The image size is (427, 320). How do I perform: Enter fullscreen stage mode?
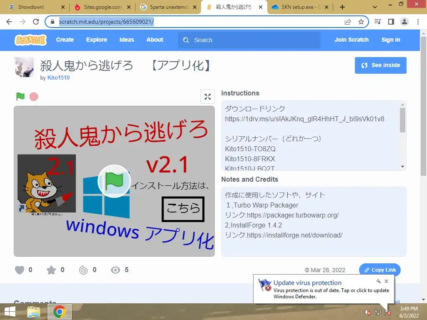[x=208, y=97]
